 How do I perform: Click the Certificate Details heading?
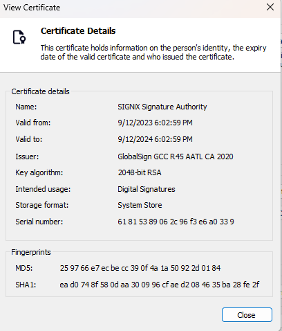(78, 31)
